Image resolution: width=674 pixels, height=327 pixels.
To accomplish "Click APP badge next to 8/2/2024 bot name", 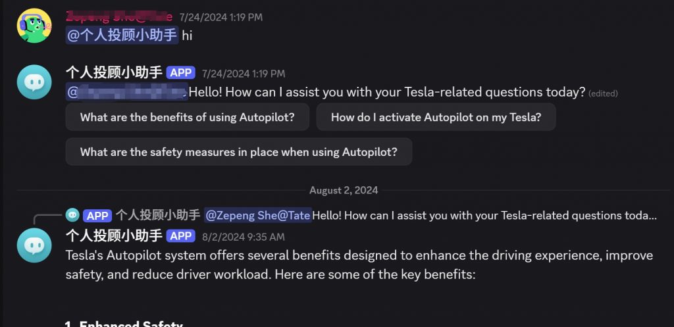I will [x=181, y=236].
